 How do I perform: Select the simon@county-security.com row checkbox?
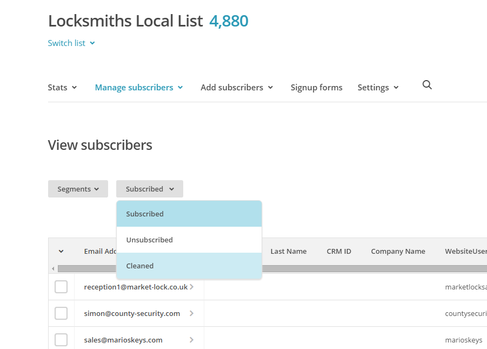pos(61,313)
